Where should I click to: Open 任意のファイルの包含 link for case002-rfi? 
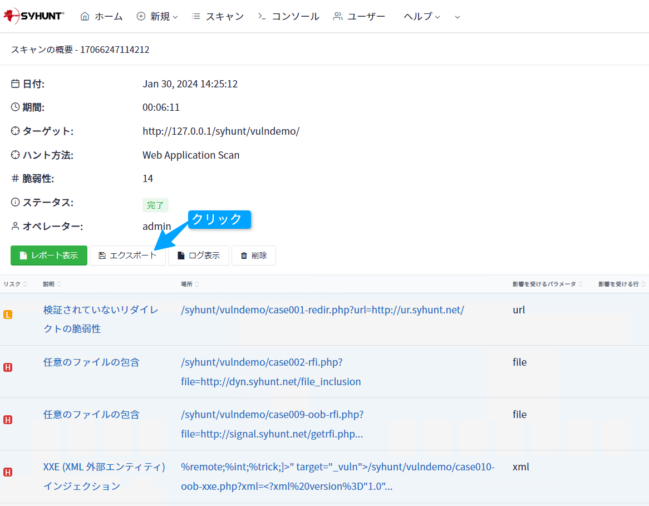pos(91,362)
